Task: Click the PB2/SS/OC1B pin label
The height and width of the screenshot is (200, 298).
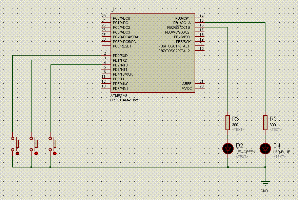Action: [178, 27]
